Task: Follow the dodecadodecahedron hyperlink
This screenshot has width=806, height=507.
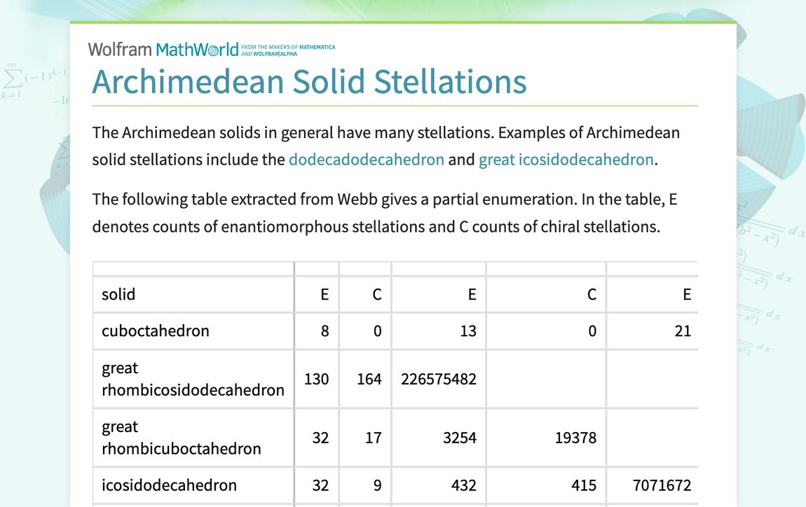Action: pyautogui.click(x=366, y=159)
